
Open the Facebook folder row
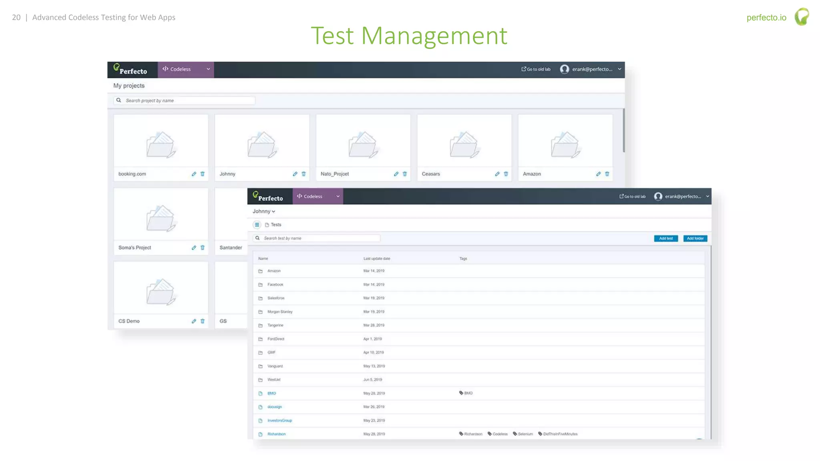point(479,285)
